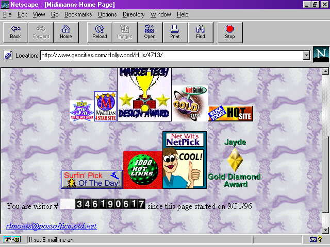This screenshot has width=330, height=247.
Task: Click the status bar text 'If so, E-mail me an'
Action: [x=51, y=240]
